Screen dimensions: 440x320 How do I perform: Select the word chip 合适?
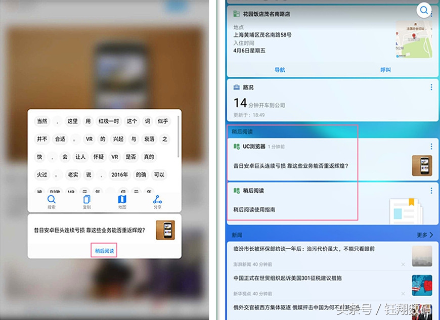(x=60, y=139)
